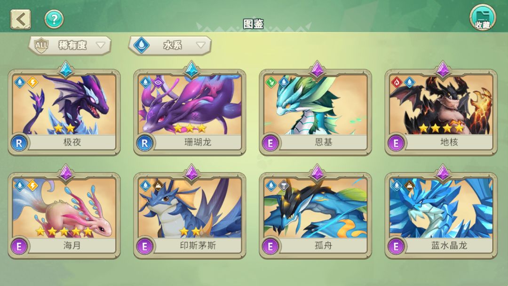The image size is (508, 286).
Task: Go back with the arrow button
Action: pos(21,19)
